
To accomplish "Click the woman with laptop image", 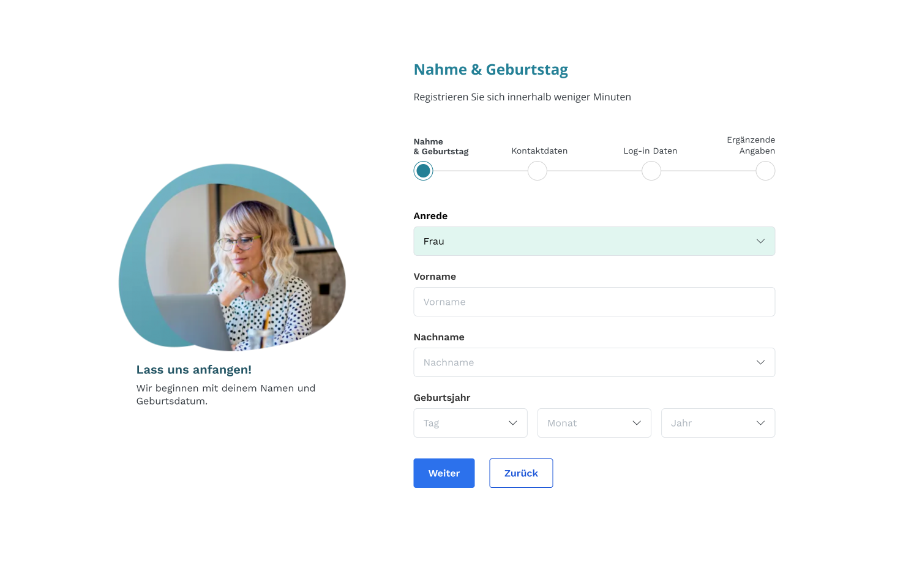I will 232,257.
